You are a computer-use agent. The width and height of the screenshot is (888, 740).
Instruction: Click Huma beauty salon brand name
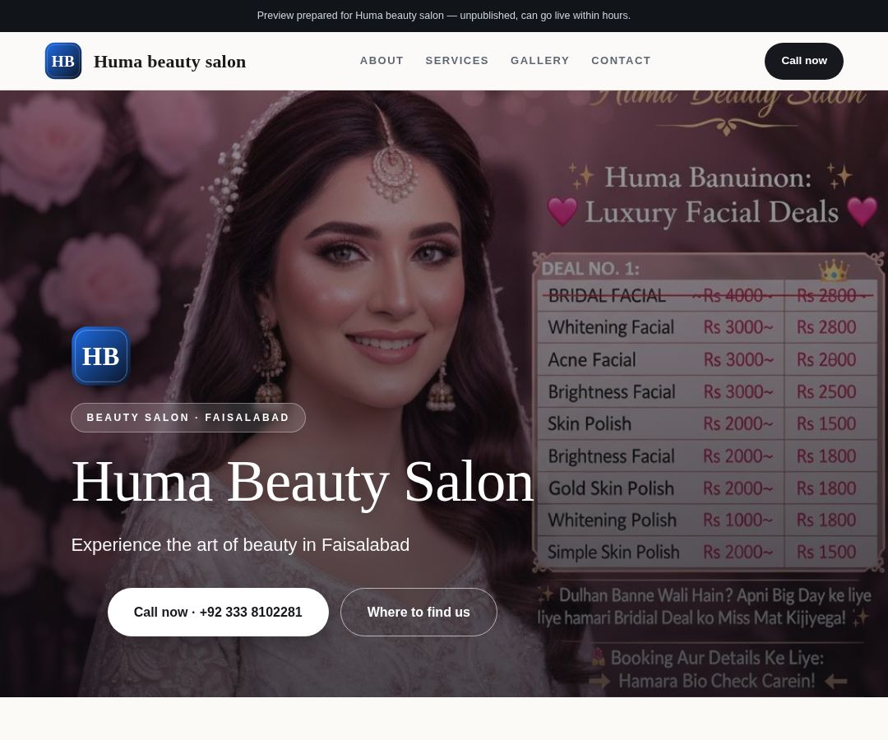(x=170, y=61)
